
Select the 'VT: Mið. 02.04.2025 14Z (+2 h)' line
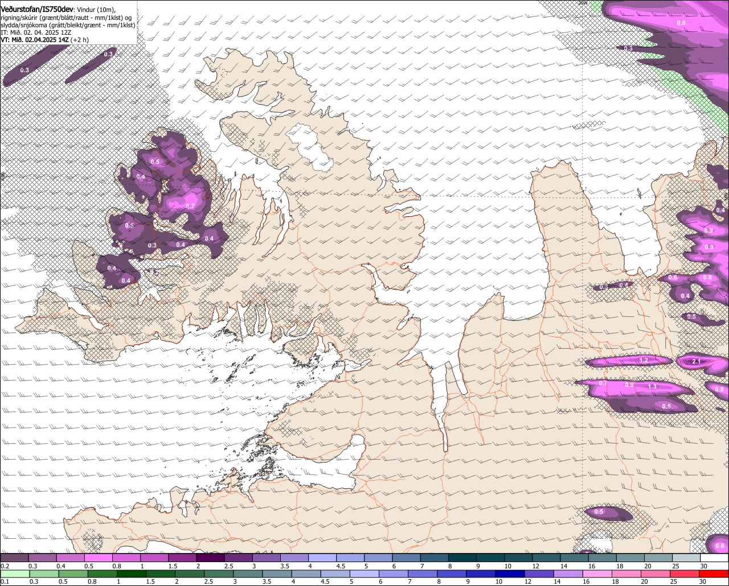pyautogui.click(x=44, y=40)
